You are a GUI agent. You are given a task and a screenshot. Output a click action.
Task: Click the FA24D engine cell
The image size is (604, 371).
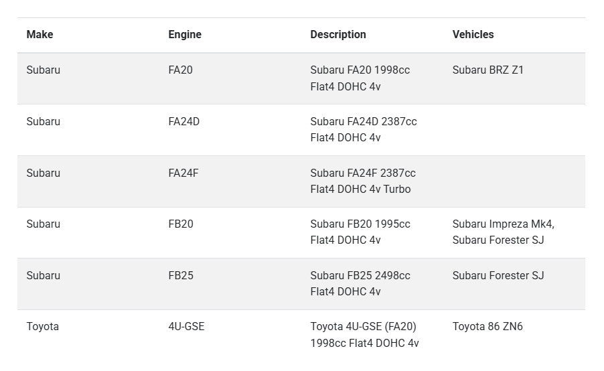click(183, 121)
